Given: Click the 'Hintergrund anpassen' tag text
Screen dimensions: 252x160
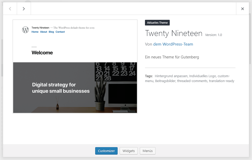Looking at the screenshot, I should [171, 76].
